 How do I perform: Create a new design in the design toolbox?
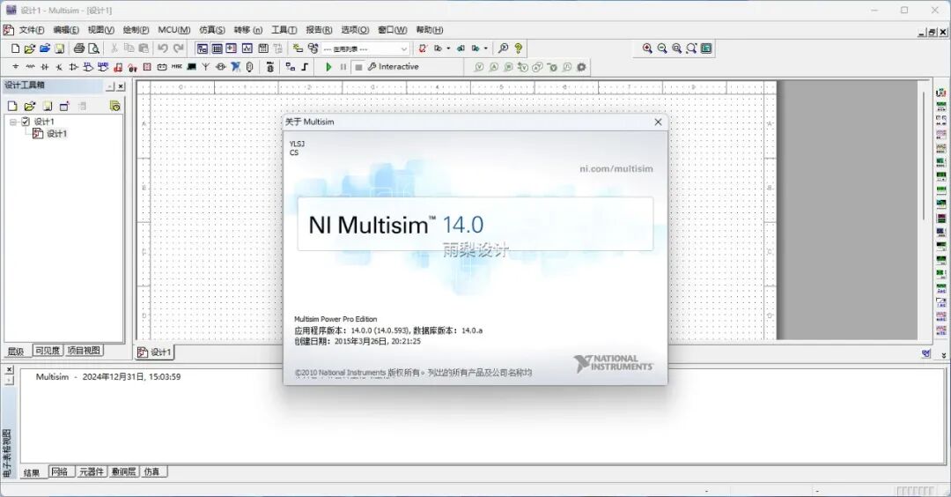(x=12, y=107)
